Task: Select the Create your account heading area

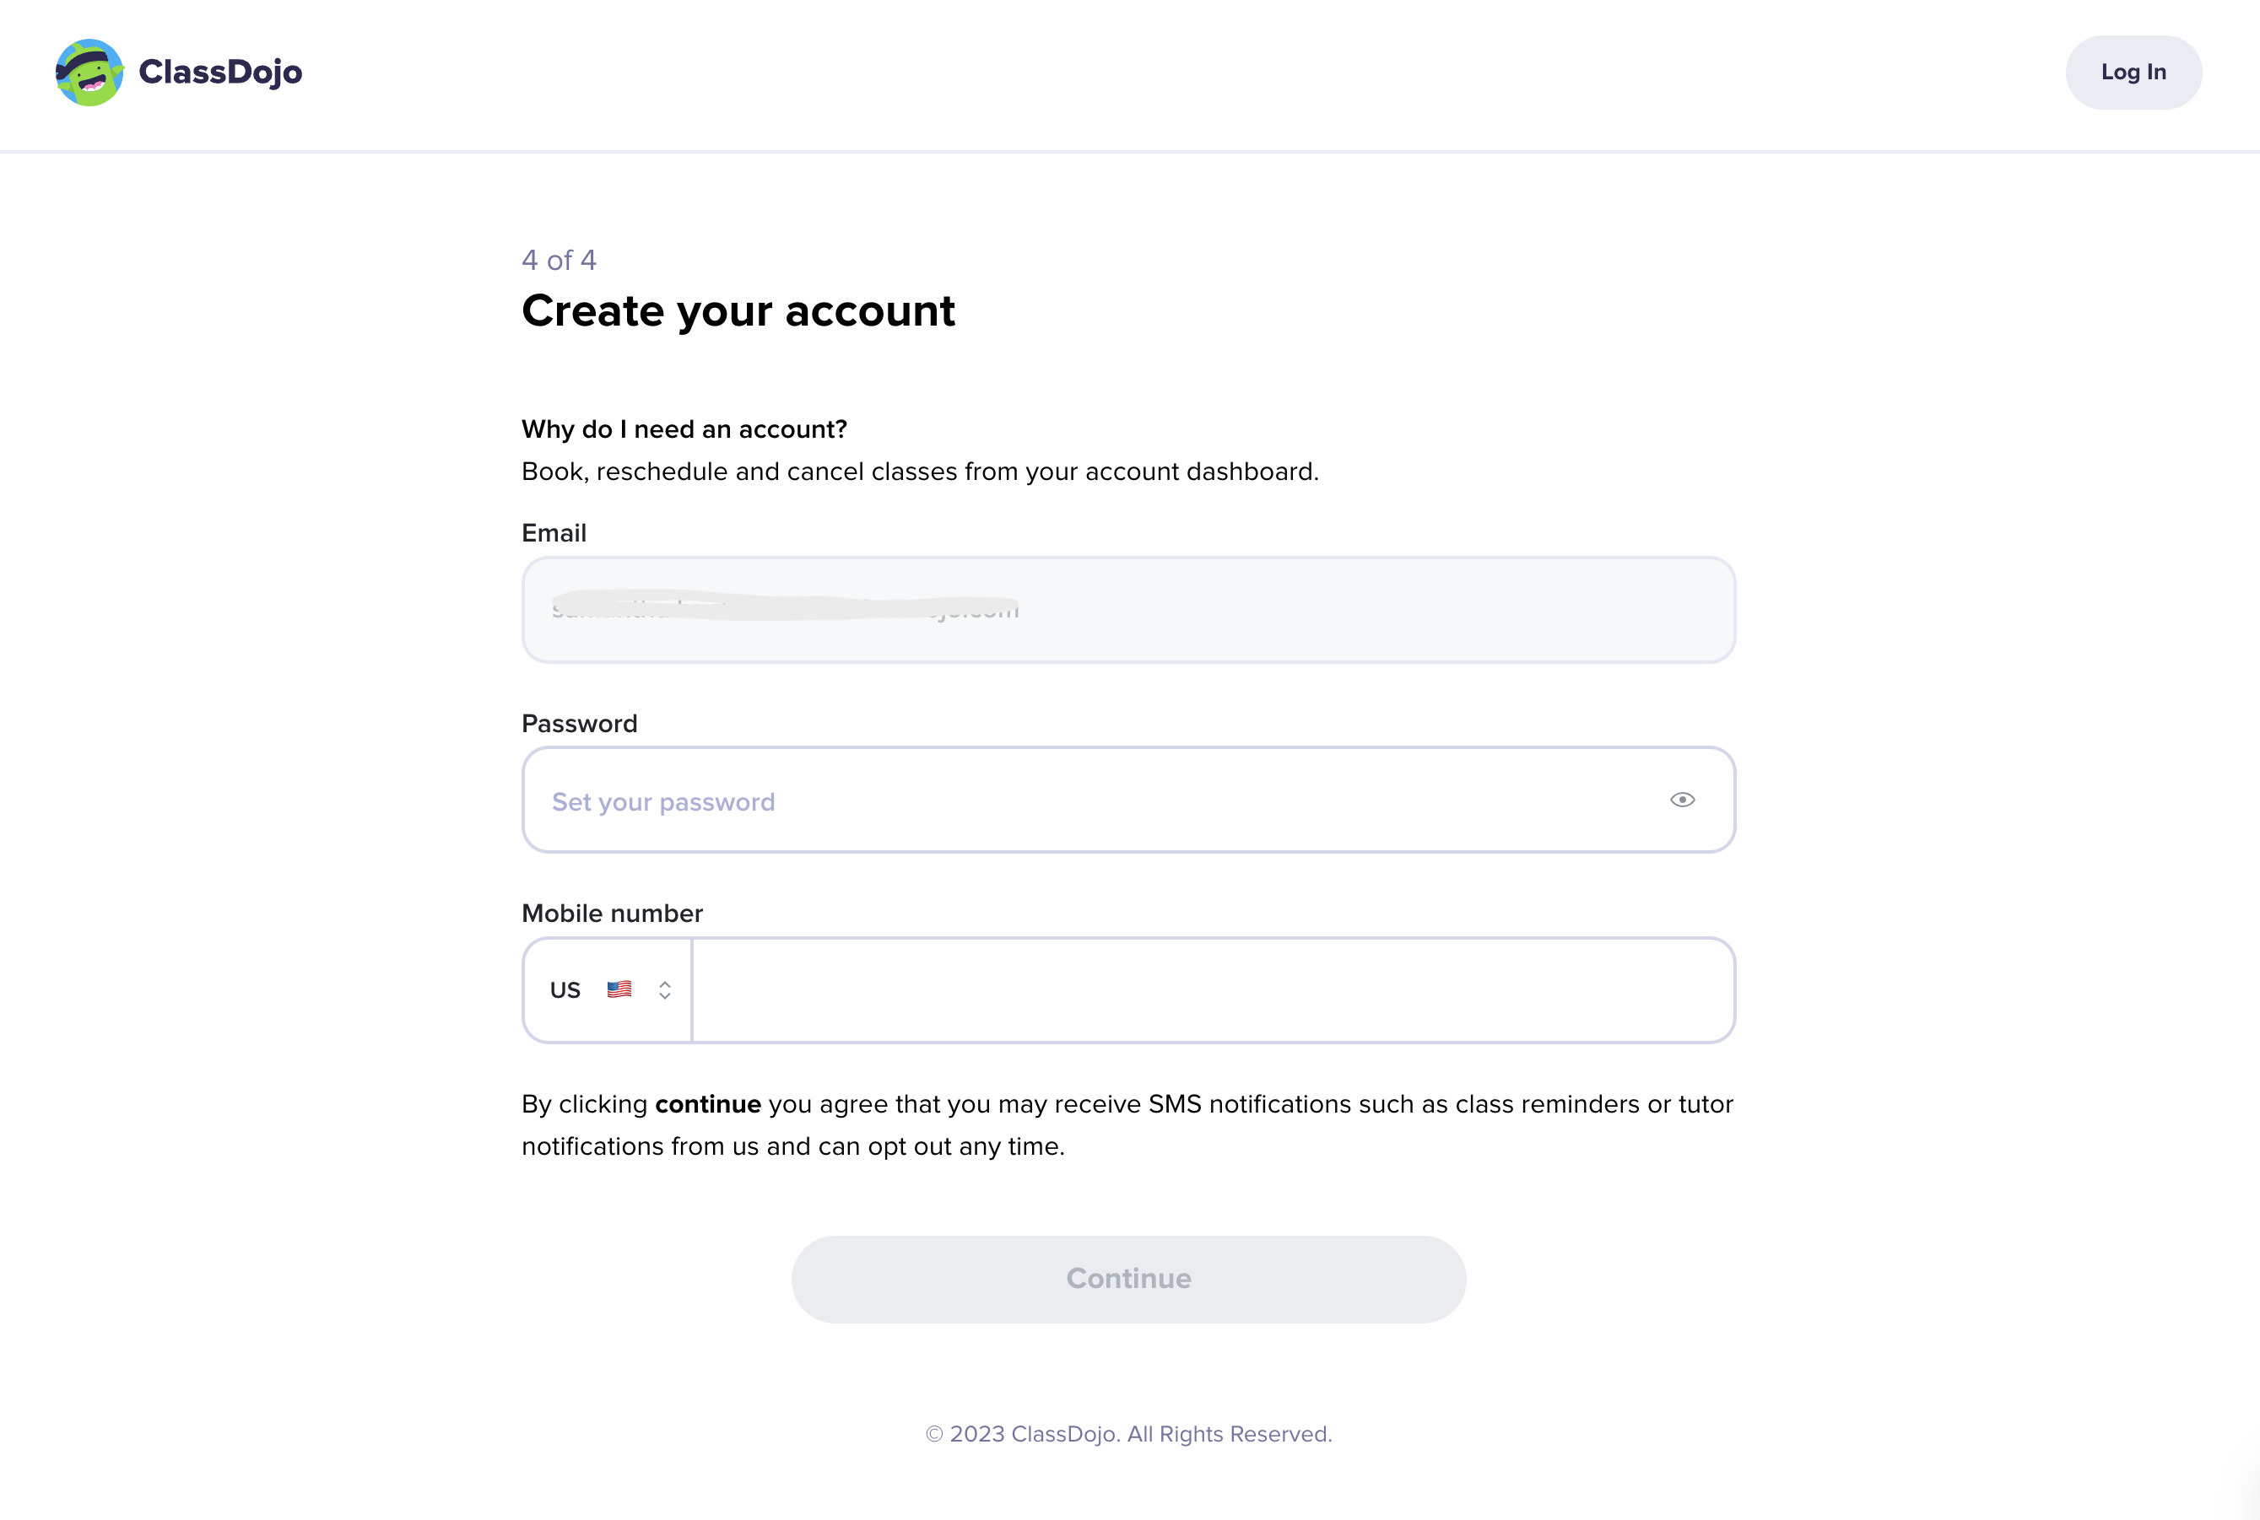Action: 738,310
